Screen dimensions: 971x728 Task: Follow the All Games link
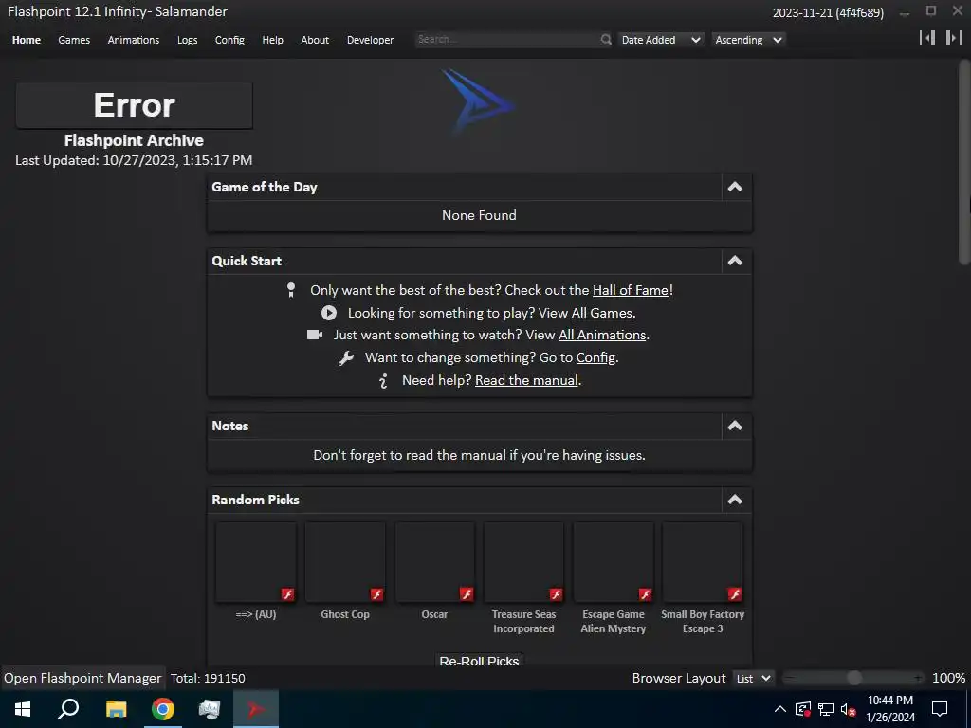coord(602,313)
